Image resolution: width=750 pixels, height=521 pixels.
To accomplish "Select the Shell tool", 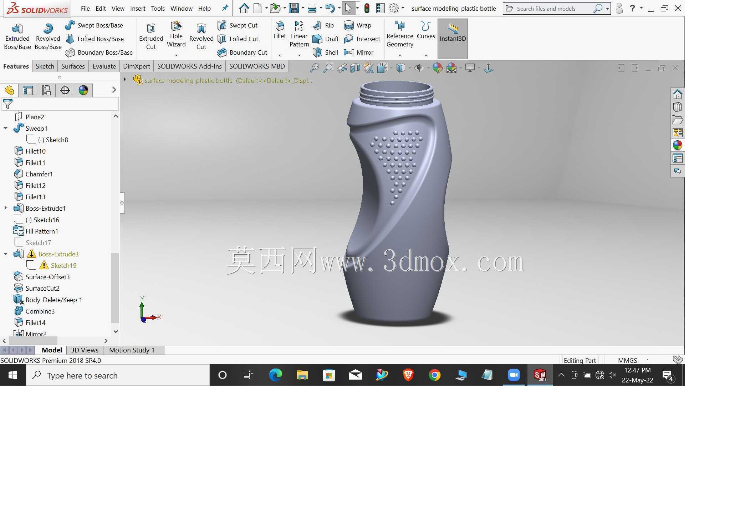I will click(325, 52).
